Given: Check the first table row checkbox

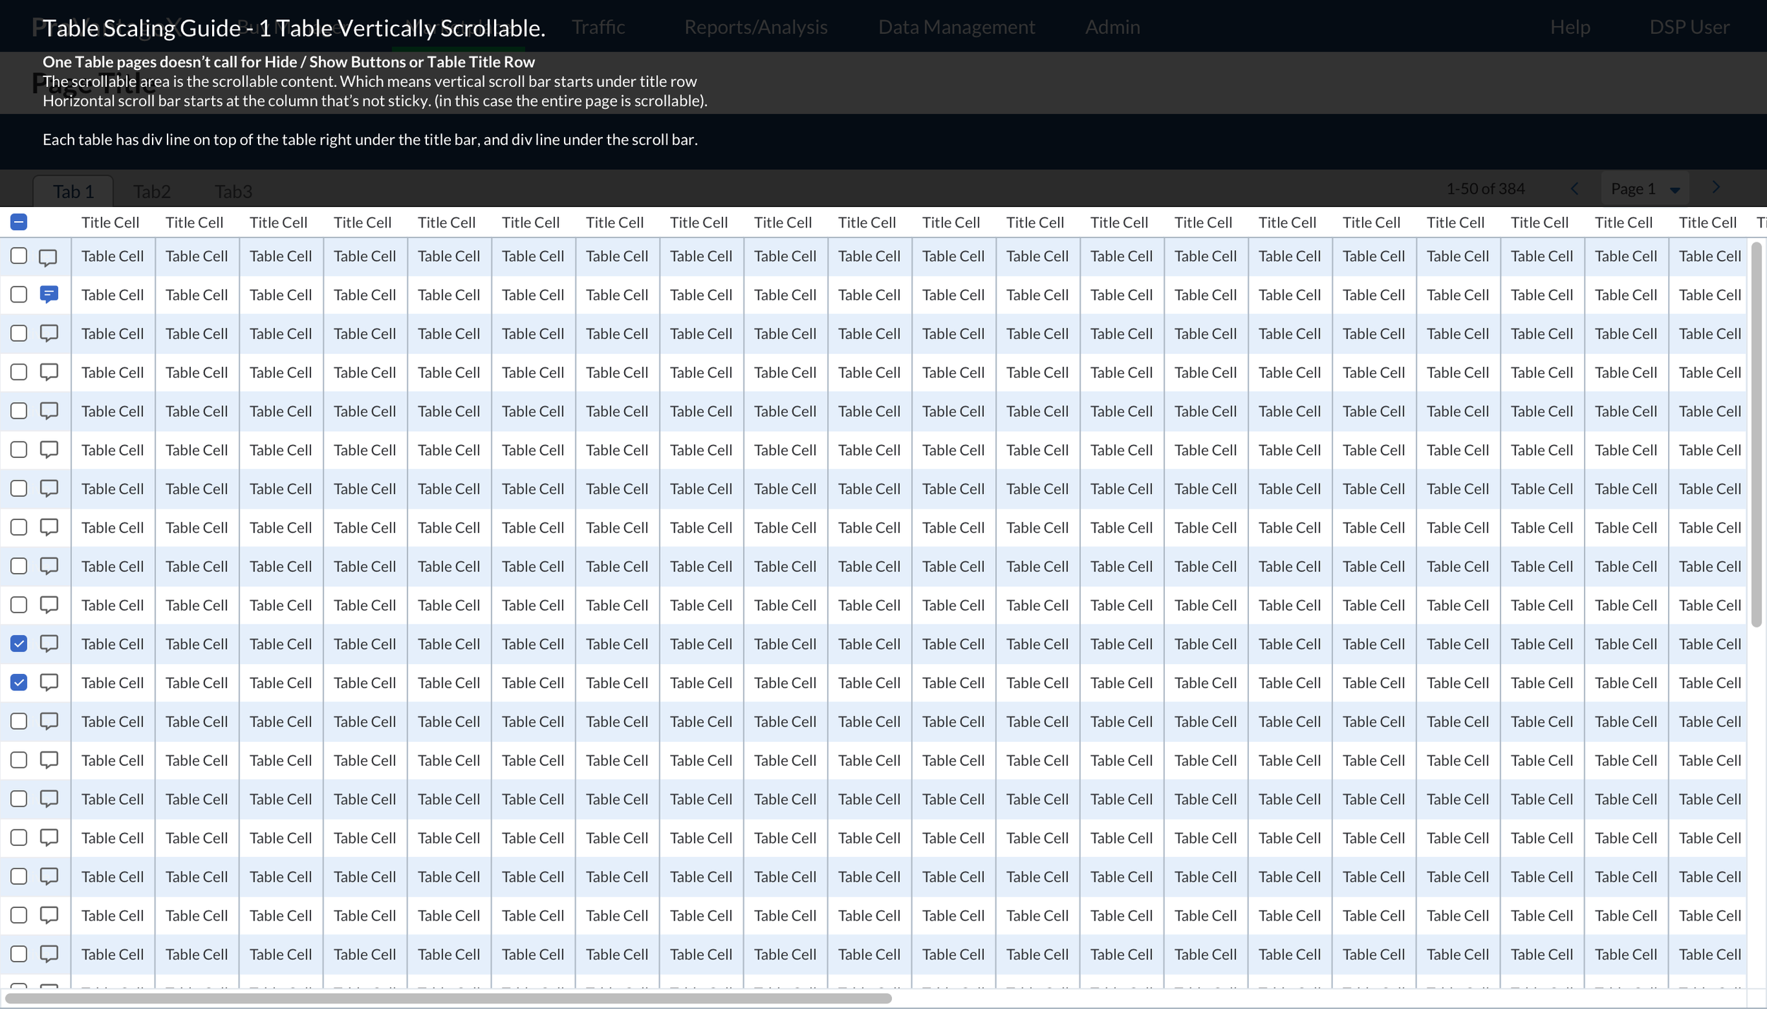Looking at the screenshot, I should [x=19, y=256].
